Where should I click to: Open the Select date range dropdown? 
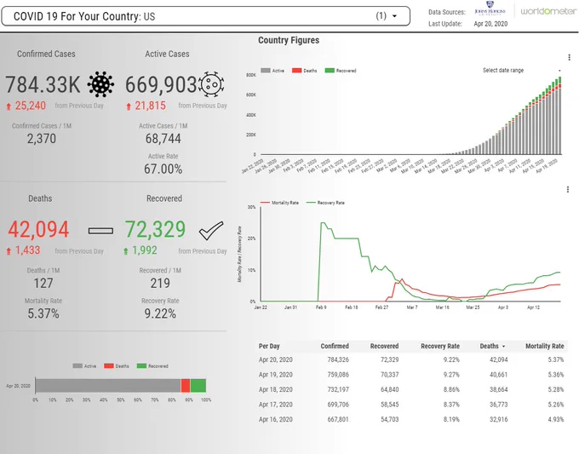[522, 70]
